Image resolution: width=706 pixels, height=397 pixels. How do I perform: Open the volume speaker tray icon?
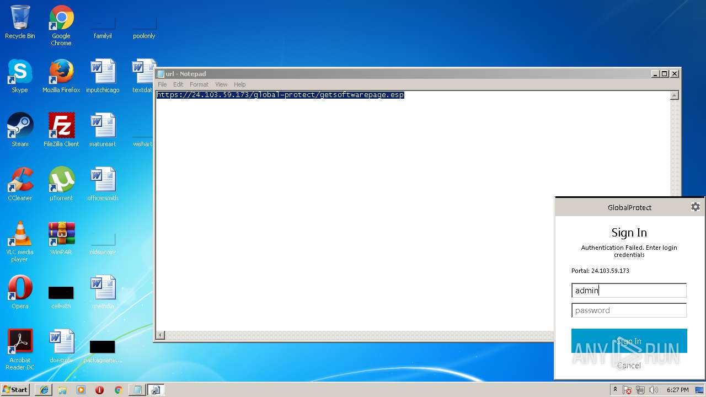[654, 390]
